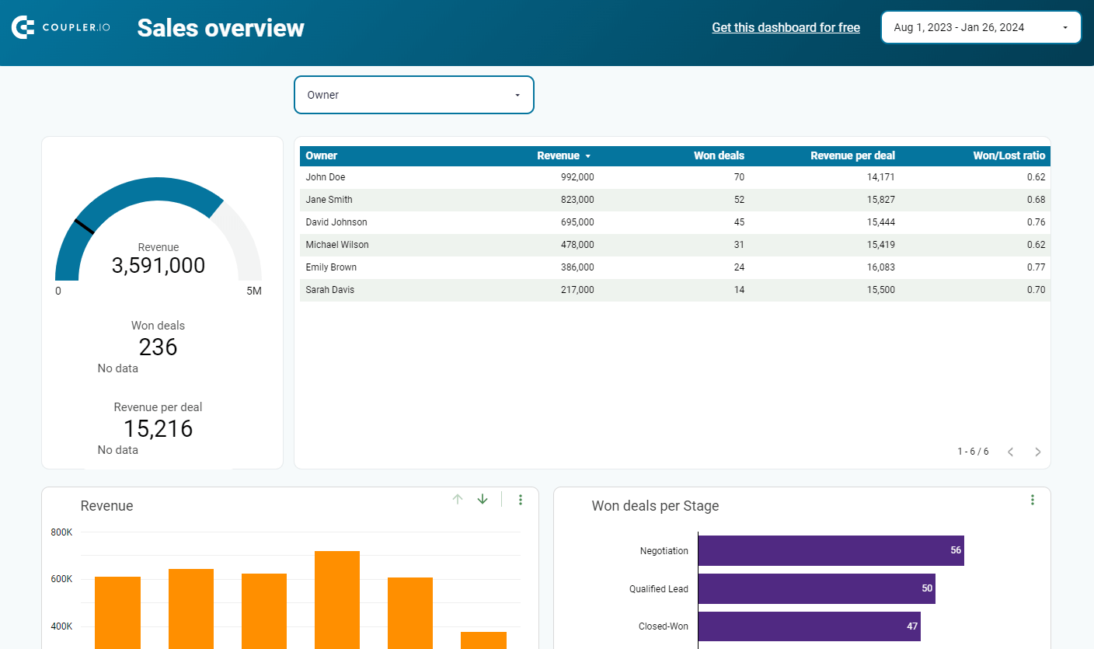Click the Qualified Lead bar showing 50
Viewport: 1094px width, 649px height.
(x=817, y=588)
